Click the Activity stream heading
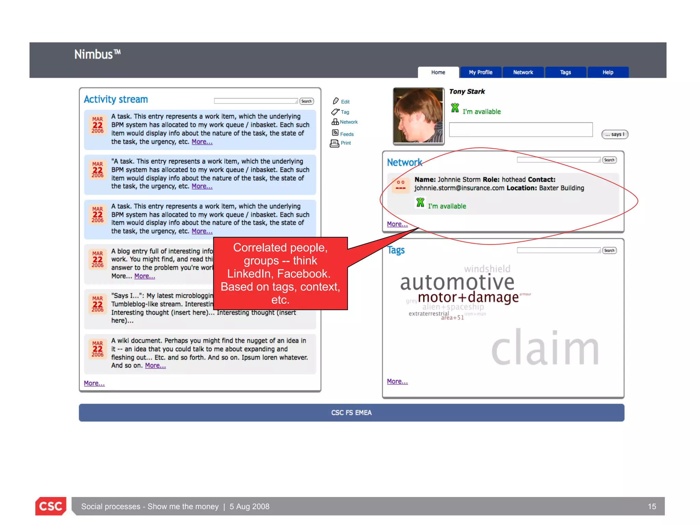 pyautogui.click(x=116, y=99)
